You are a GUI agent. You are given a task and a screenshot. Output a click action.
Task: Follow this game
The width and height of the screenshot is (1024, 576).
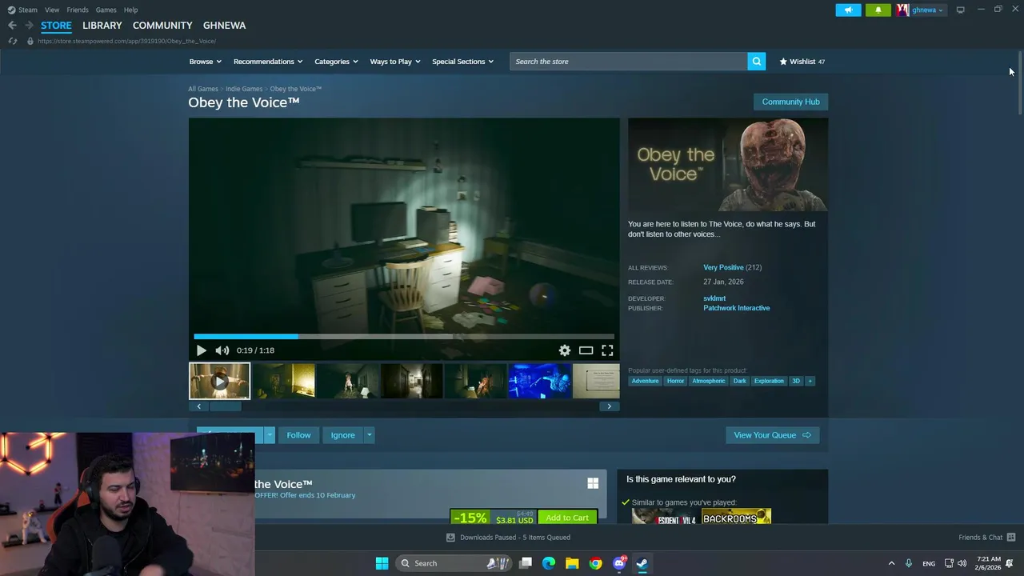[298, 435]
